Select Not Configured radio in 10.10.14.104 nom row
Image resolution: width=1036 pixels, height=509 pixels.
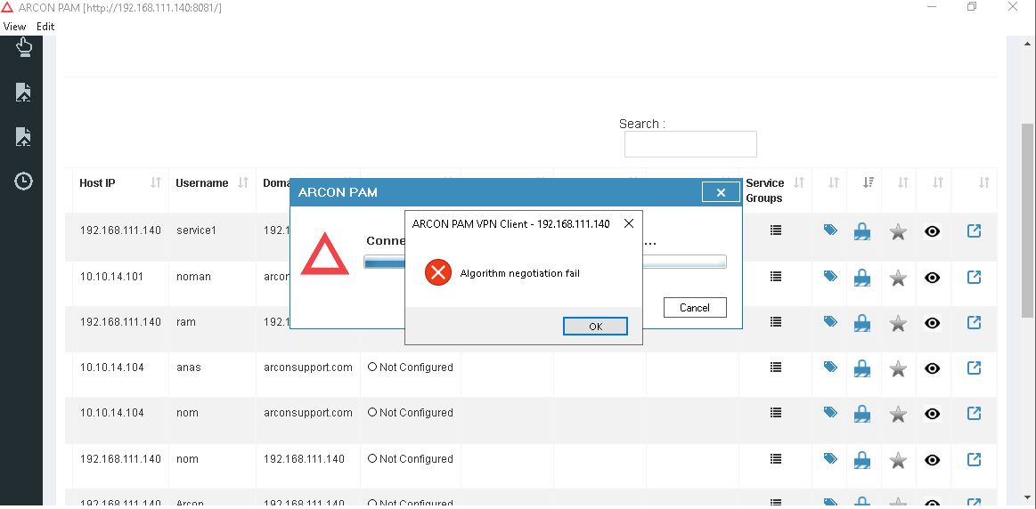(x=372, y=412)
